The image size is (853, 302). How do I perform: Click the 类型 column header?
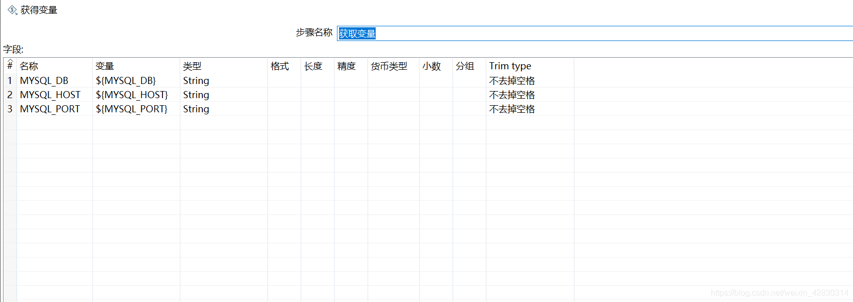224,66
